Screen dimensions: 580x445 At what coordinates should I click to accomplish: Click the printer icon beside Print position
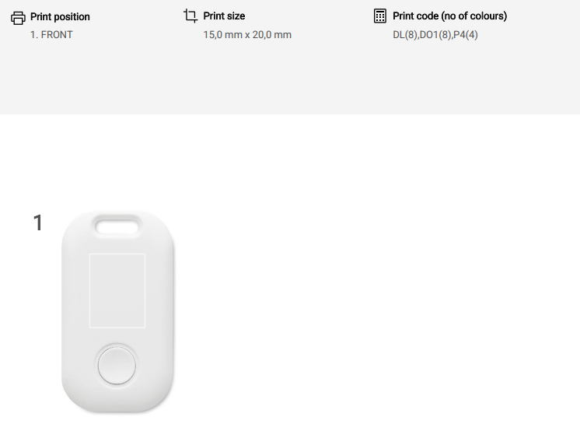[x=19, y=17]
